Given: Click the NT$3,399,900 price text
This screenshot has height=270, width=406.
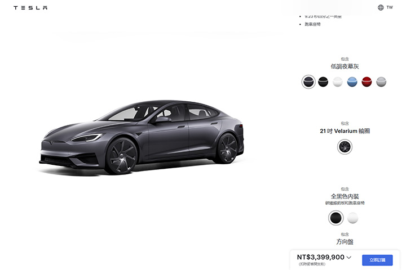Looking at the screenshot, I should click(320, 257).
